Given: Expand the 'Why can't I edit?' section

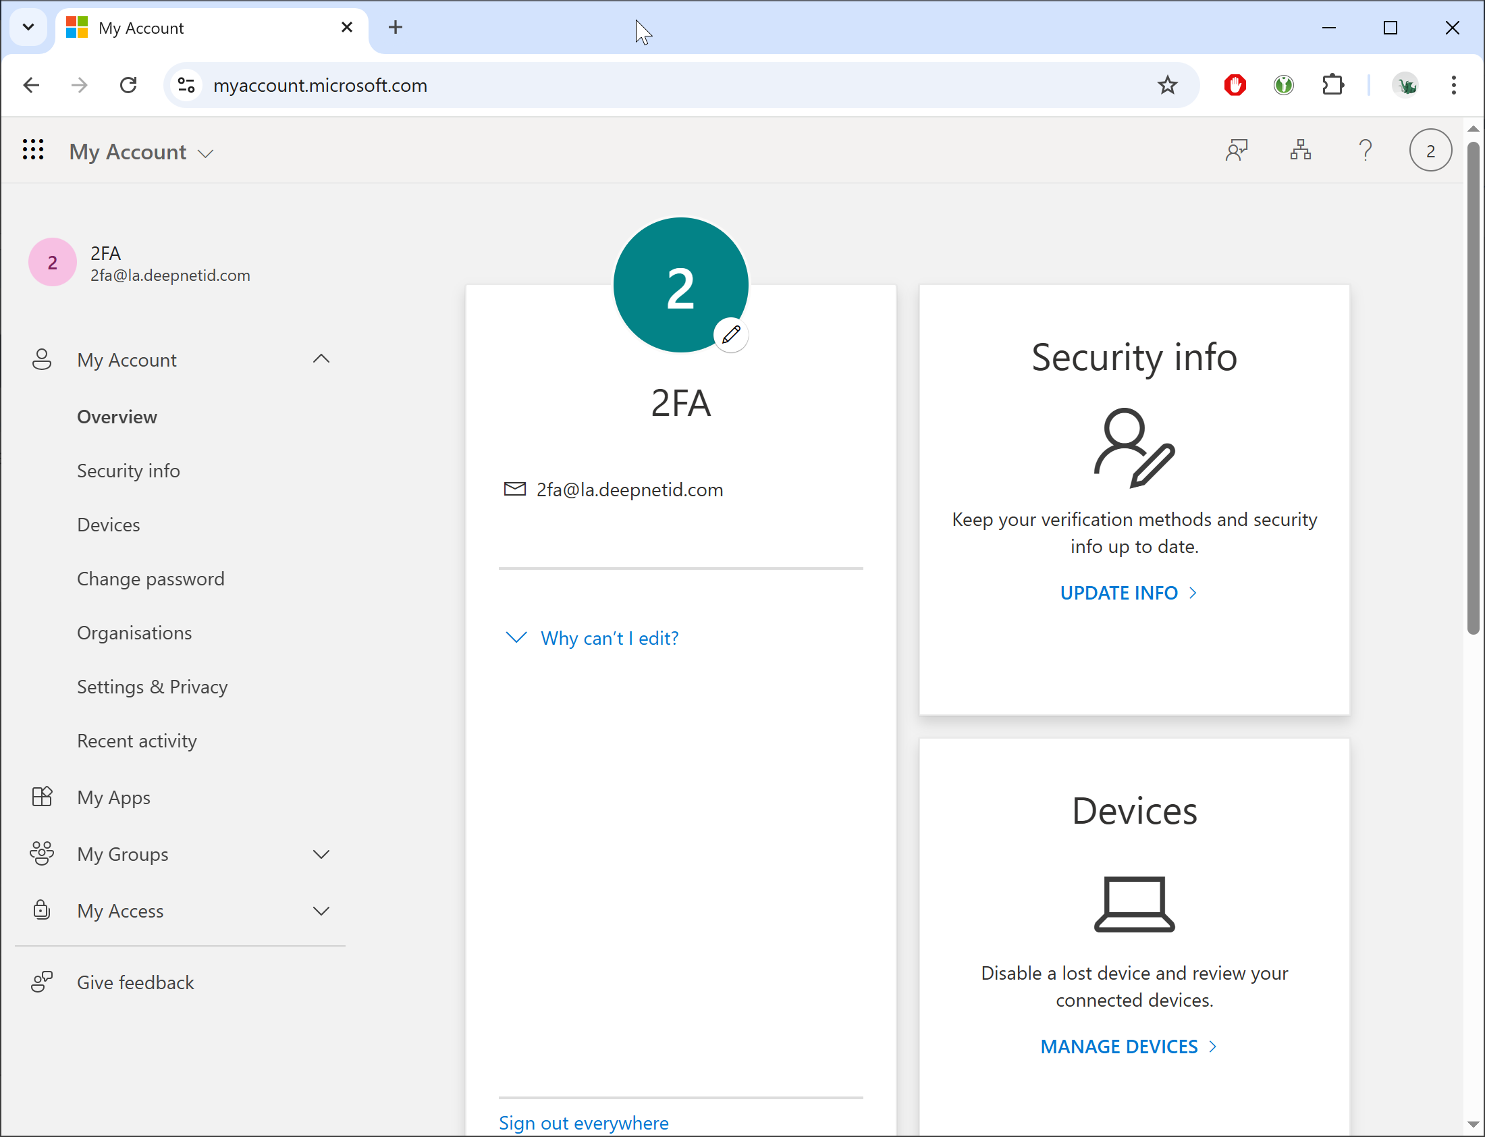Looking at the screenshot, I should tap(609, 638).
